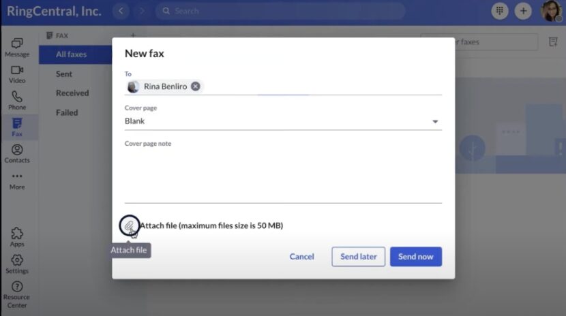This screenshot has width=566, height=316.
Task: Open the Message section in sidebar
Action: tap(17, 47)
